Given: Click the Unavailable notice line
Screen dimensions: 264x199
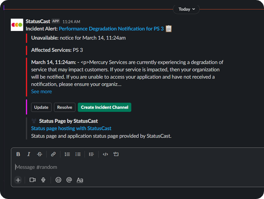Looking at the screenshot, I should point(78,38).
